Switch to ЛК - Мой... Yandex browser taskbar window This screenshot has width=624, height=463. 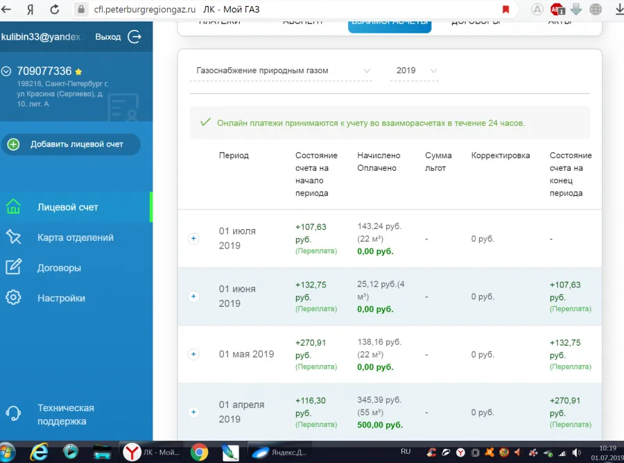click(x=152, y=453)
